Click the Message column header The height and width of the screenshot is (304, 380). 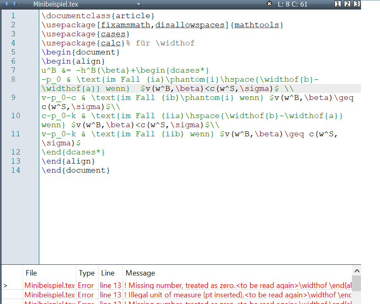click(140, 273)
